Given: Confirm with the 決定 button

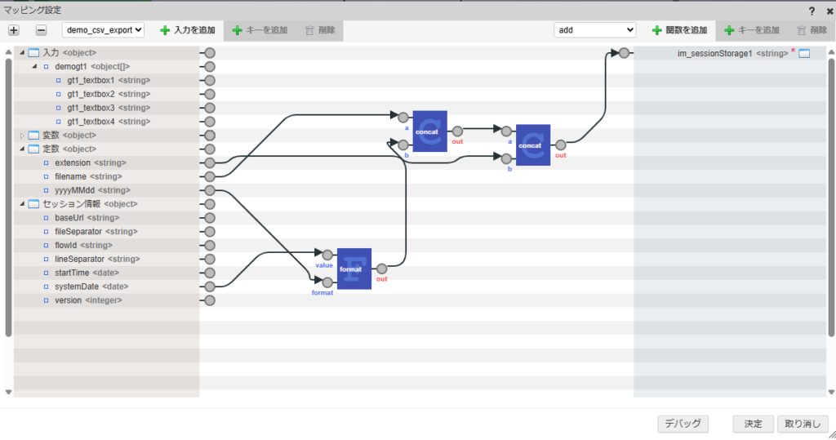Looking at the screenshot, I should point(753,424).
